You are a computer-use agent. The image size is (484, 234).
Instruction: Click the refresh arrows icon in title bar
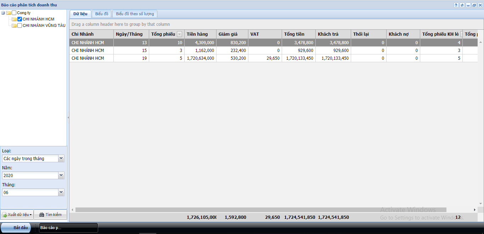click(x=462, y=5)
